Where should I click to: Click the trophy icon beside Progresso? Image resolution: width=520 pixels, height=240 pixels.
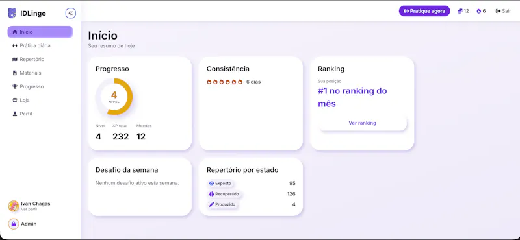pyautogui.click(x=14, y=86)
